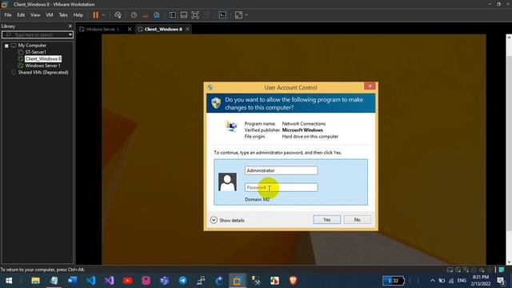This screenshot has height=288, width=512.
Task: Open Word from the taskbar
Action: (x=72, y=281)
